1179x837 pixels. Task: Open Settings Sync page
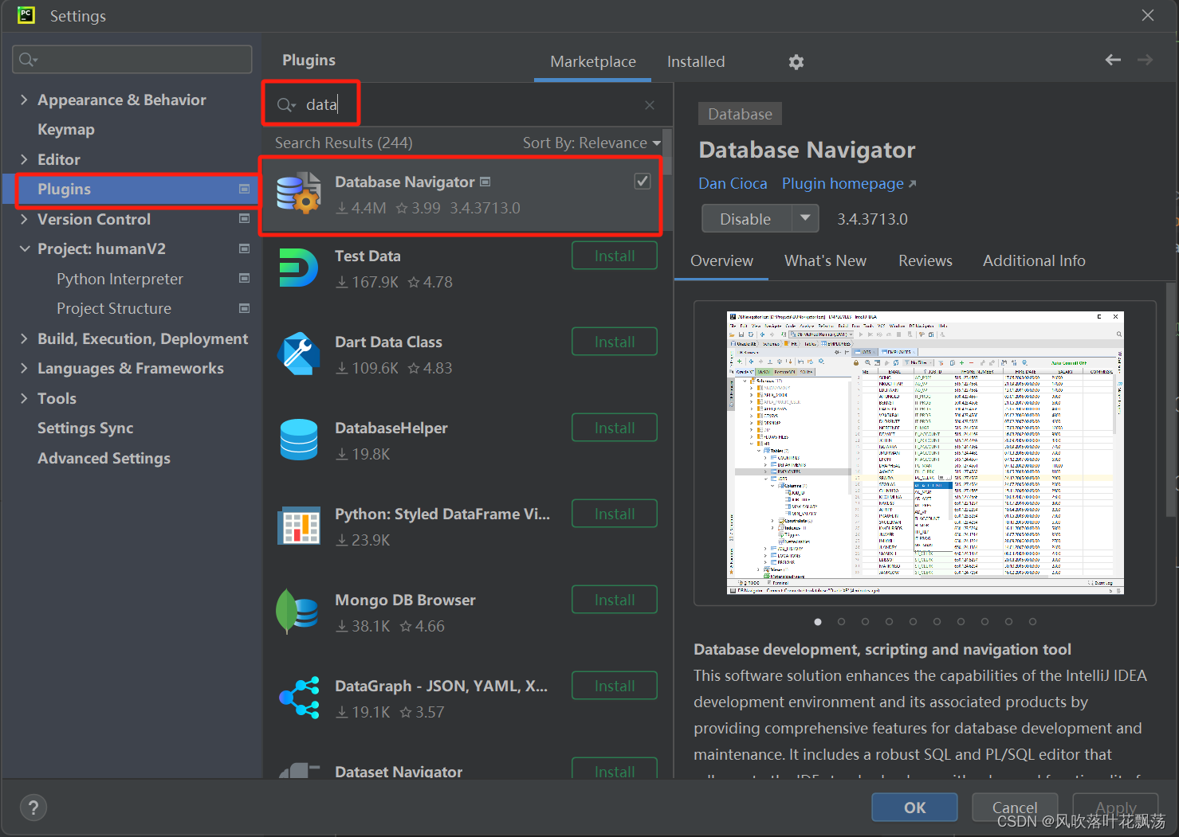85,428
